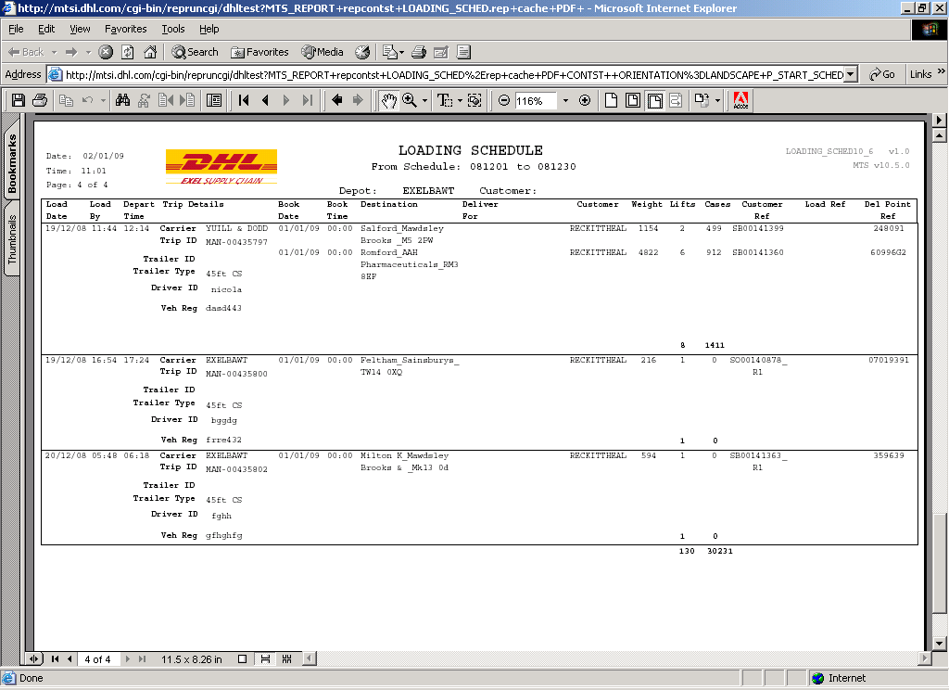Screen dimensions: 949x690
Task: Click the IE Stop button
Action: pos(106,52)
